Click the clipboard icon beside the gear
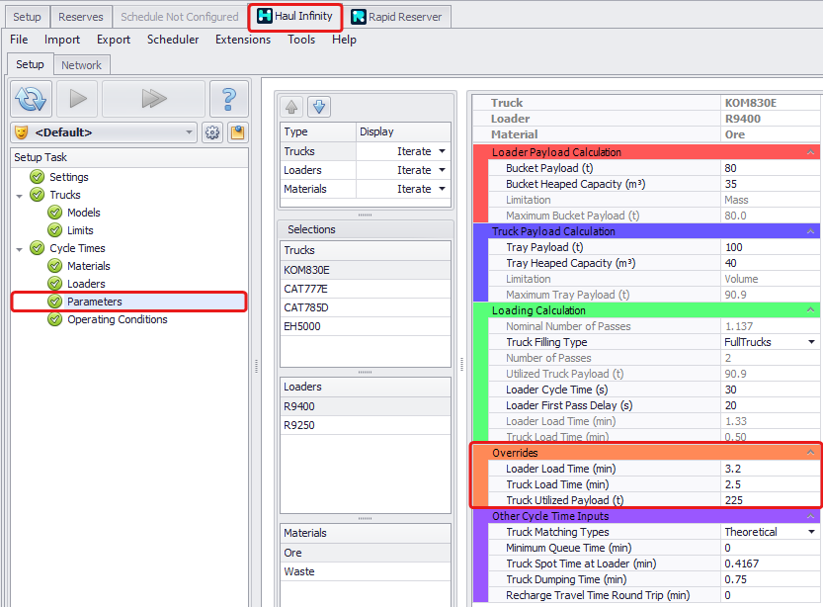823x607 pixels. tap(237, 132)
